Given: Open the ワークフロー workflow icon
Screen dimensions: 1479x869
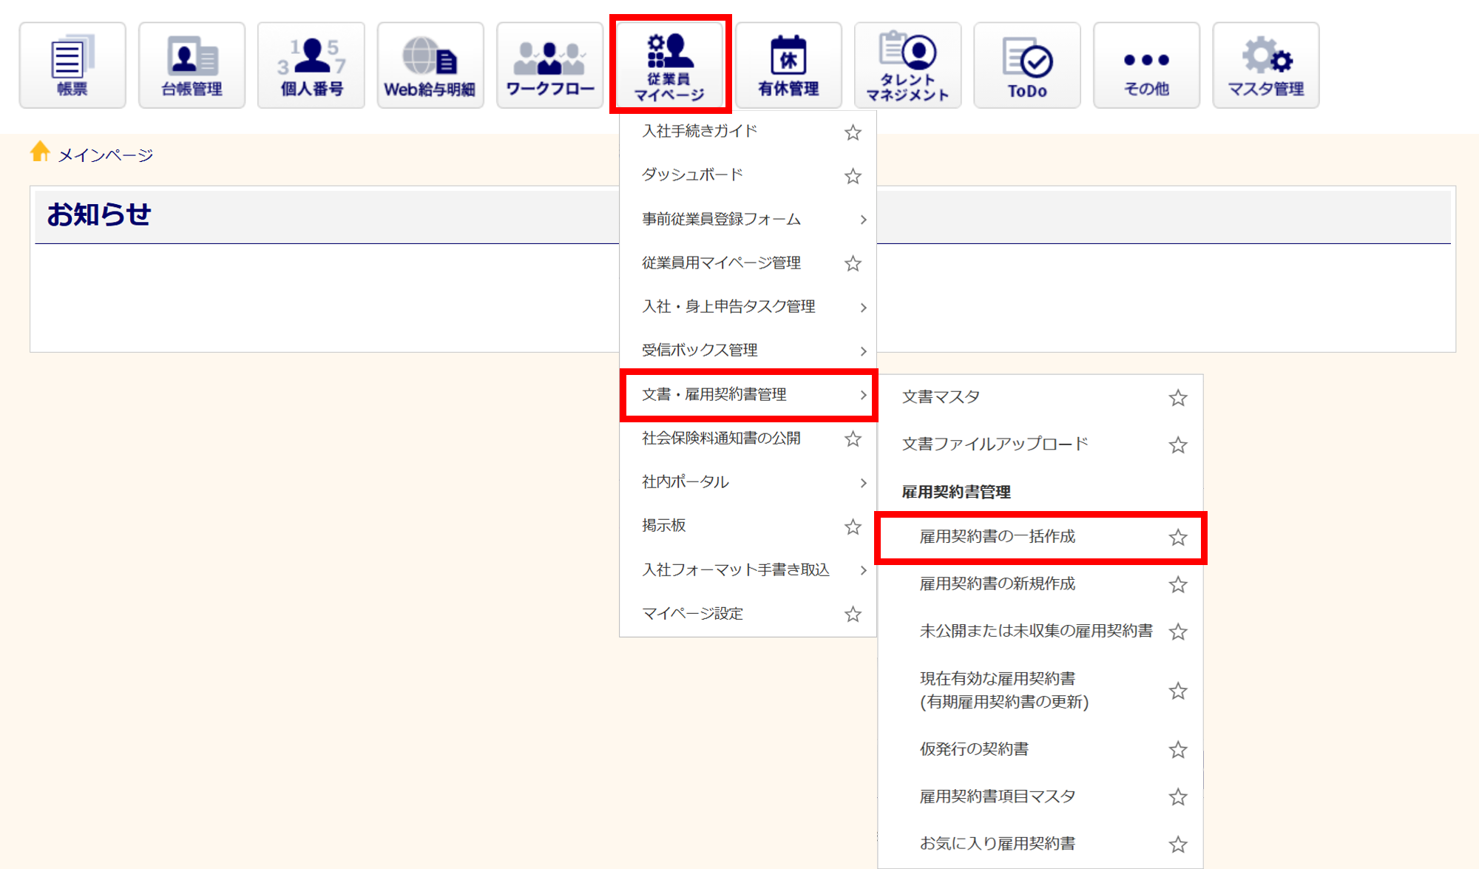Looking at the screenshot, I should click(549, 65).
